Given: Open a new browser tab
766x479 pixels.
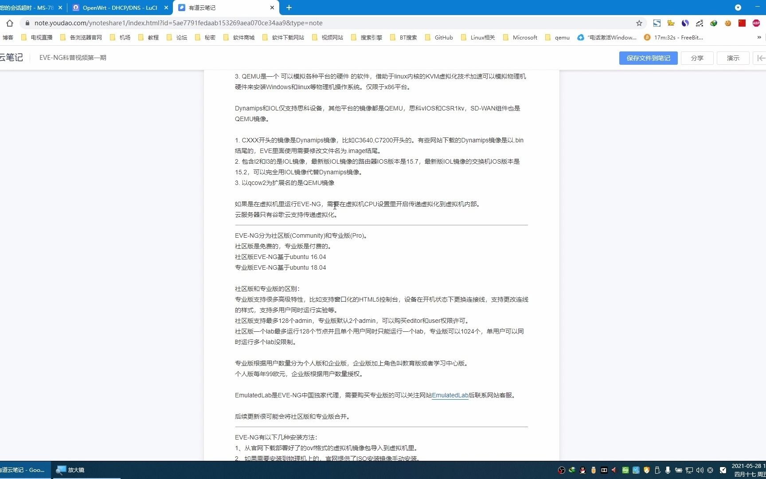Looking at the screenshot, I should 289,8.
